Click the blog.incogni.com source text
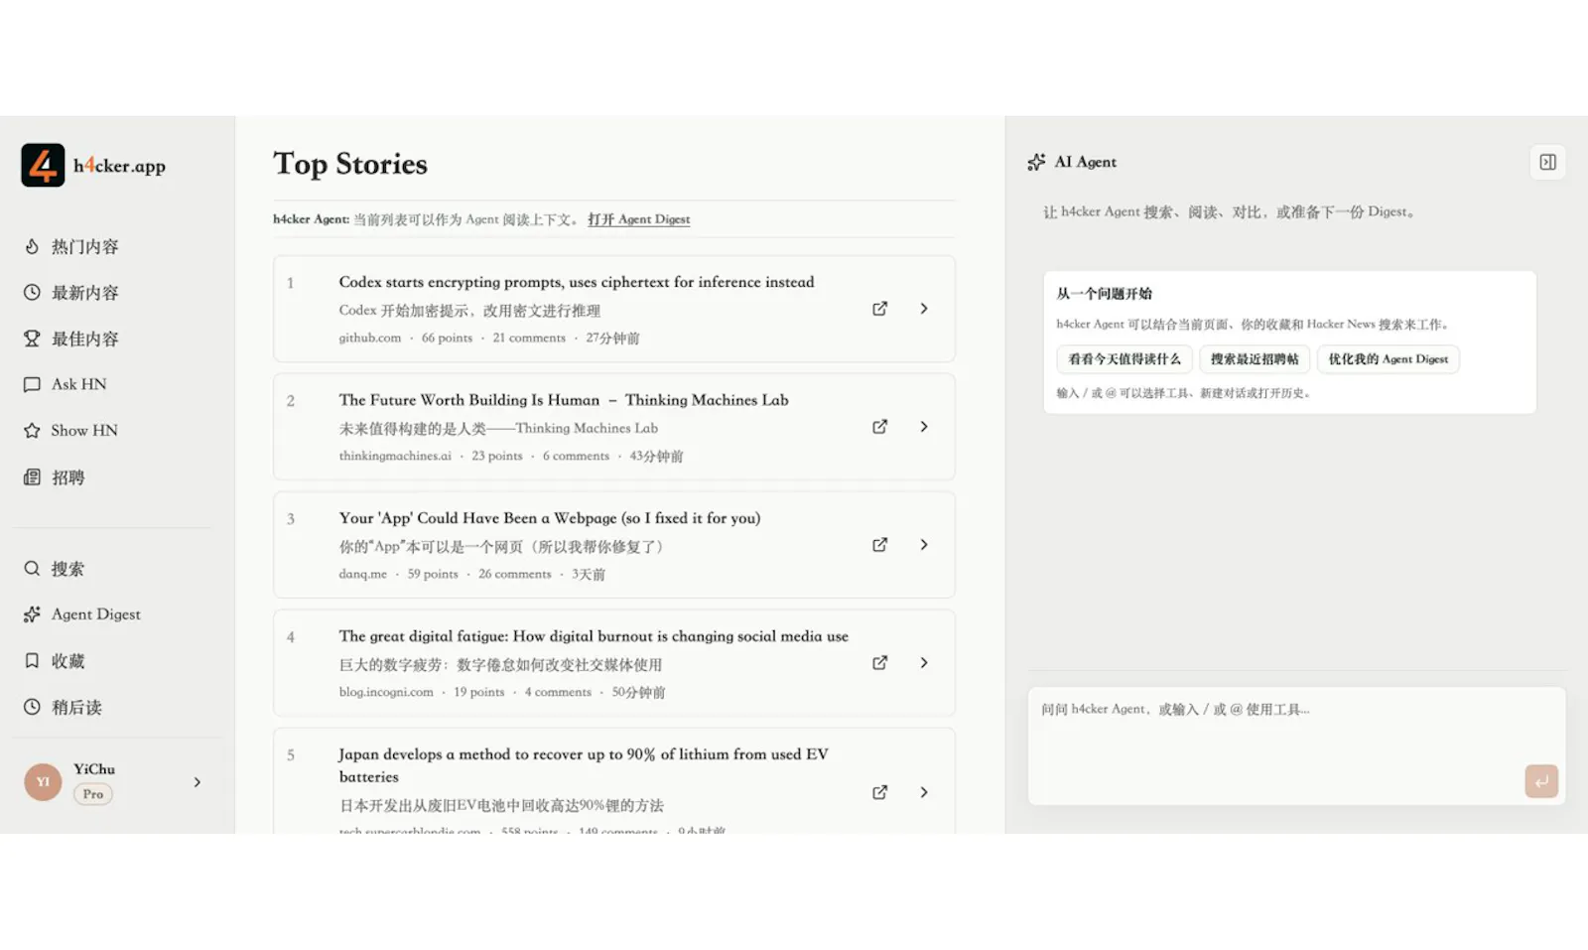Image resolution: width=1588 pixels, height=950 pixels. click(x=386, y=692)
